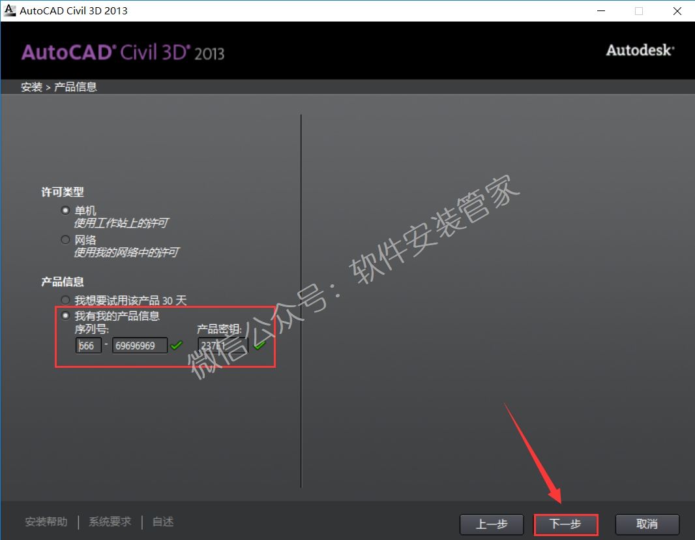Click the 取消 button

[x=647, y=524]
